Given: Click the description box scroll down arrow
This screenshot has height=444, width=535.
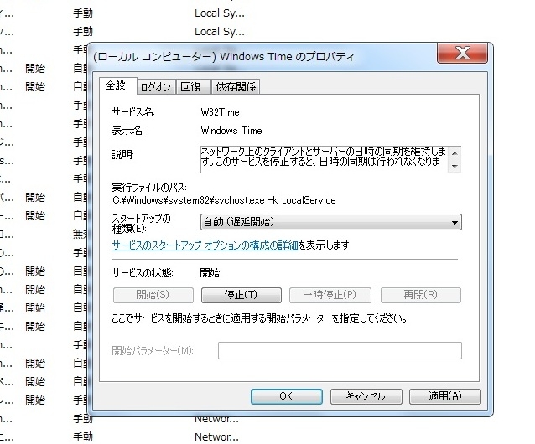Looking at the screenshot, I should pyautogui.click(x=454, y=166).
